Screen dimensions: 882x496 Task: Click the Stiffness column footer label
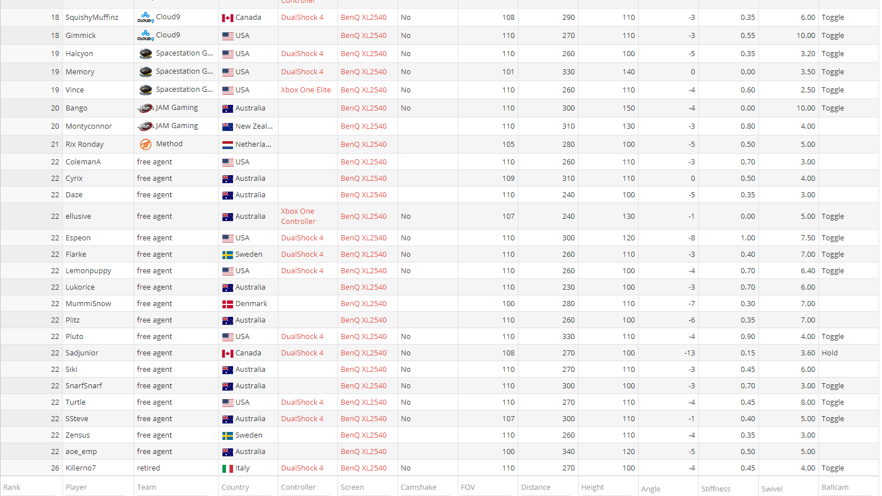pos(716,489)
